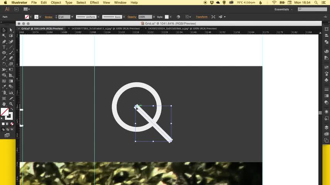Open the Swatches panel icon

click(x=327, y=67)
